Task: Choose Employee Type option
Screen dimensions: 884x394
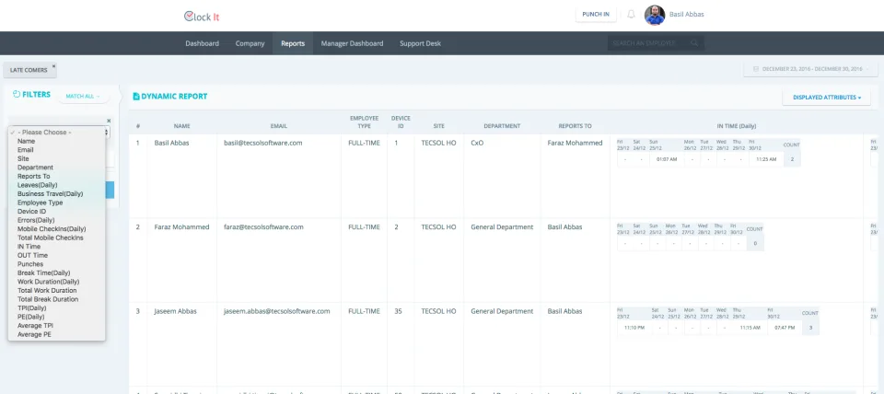Action: pyautogui.click(x=56, y=203)
